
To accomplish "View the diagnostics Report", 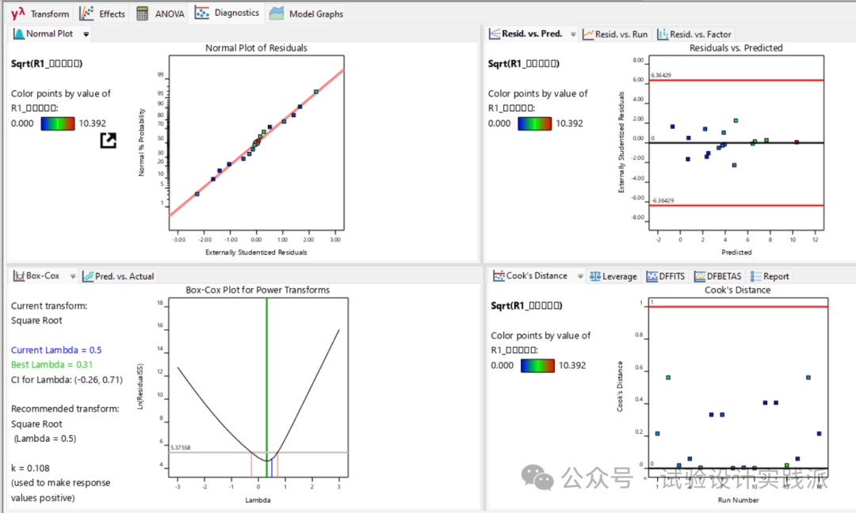I will coord(770,276).
